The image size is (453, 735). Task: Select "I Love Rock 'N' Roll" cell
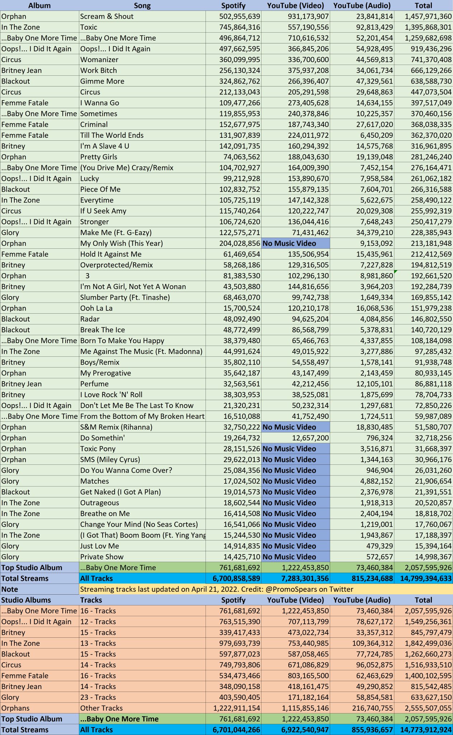[142, 394]
